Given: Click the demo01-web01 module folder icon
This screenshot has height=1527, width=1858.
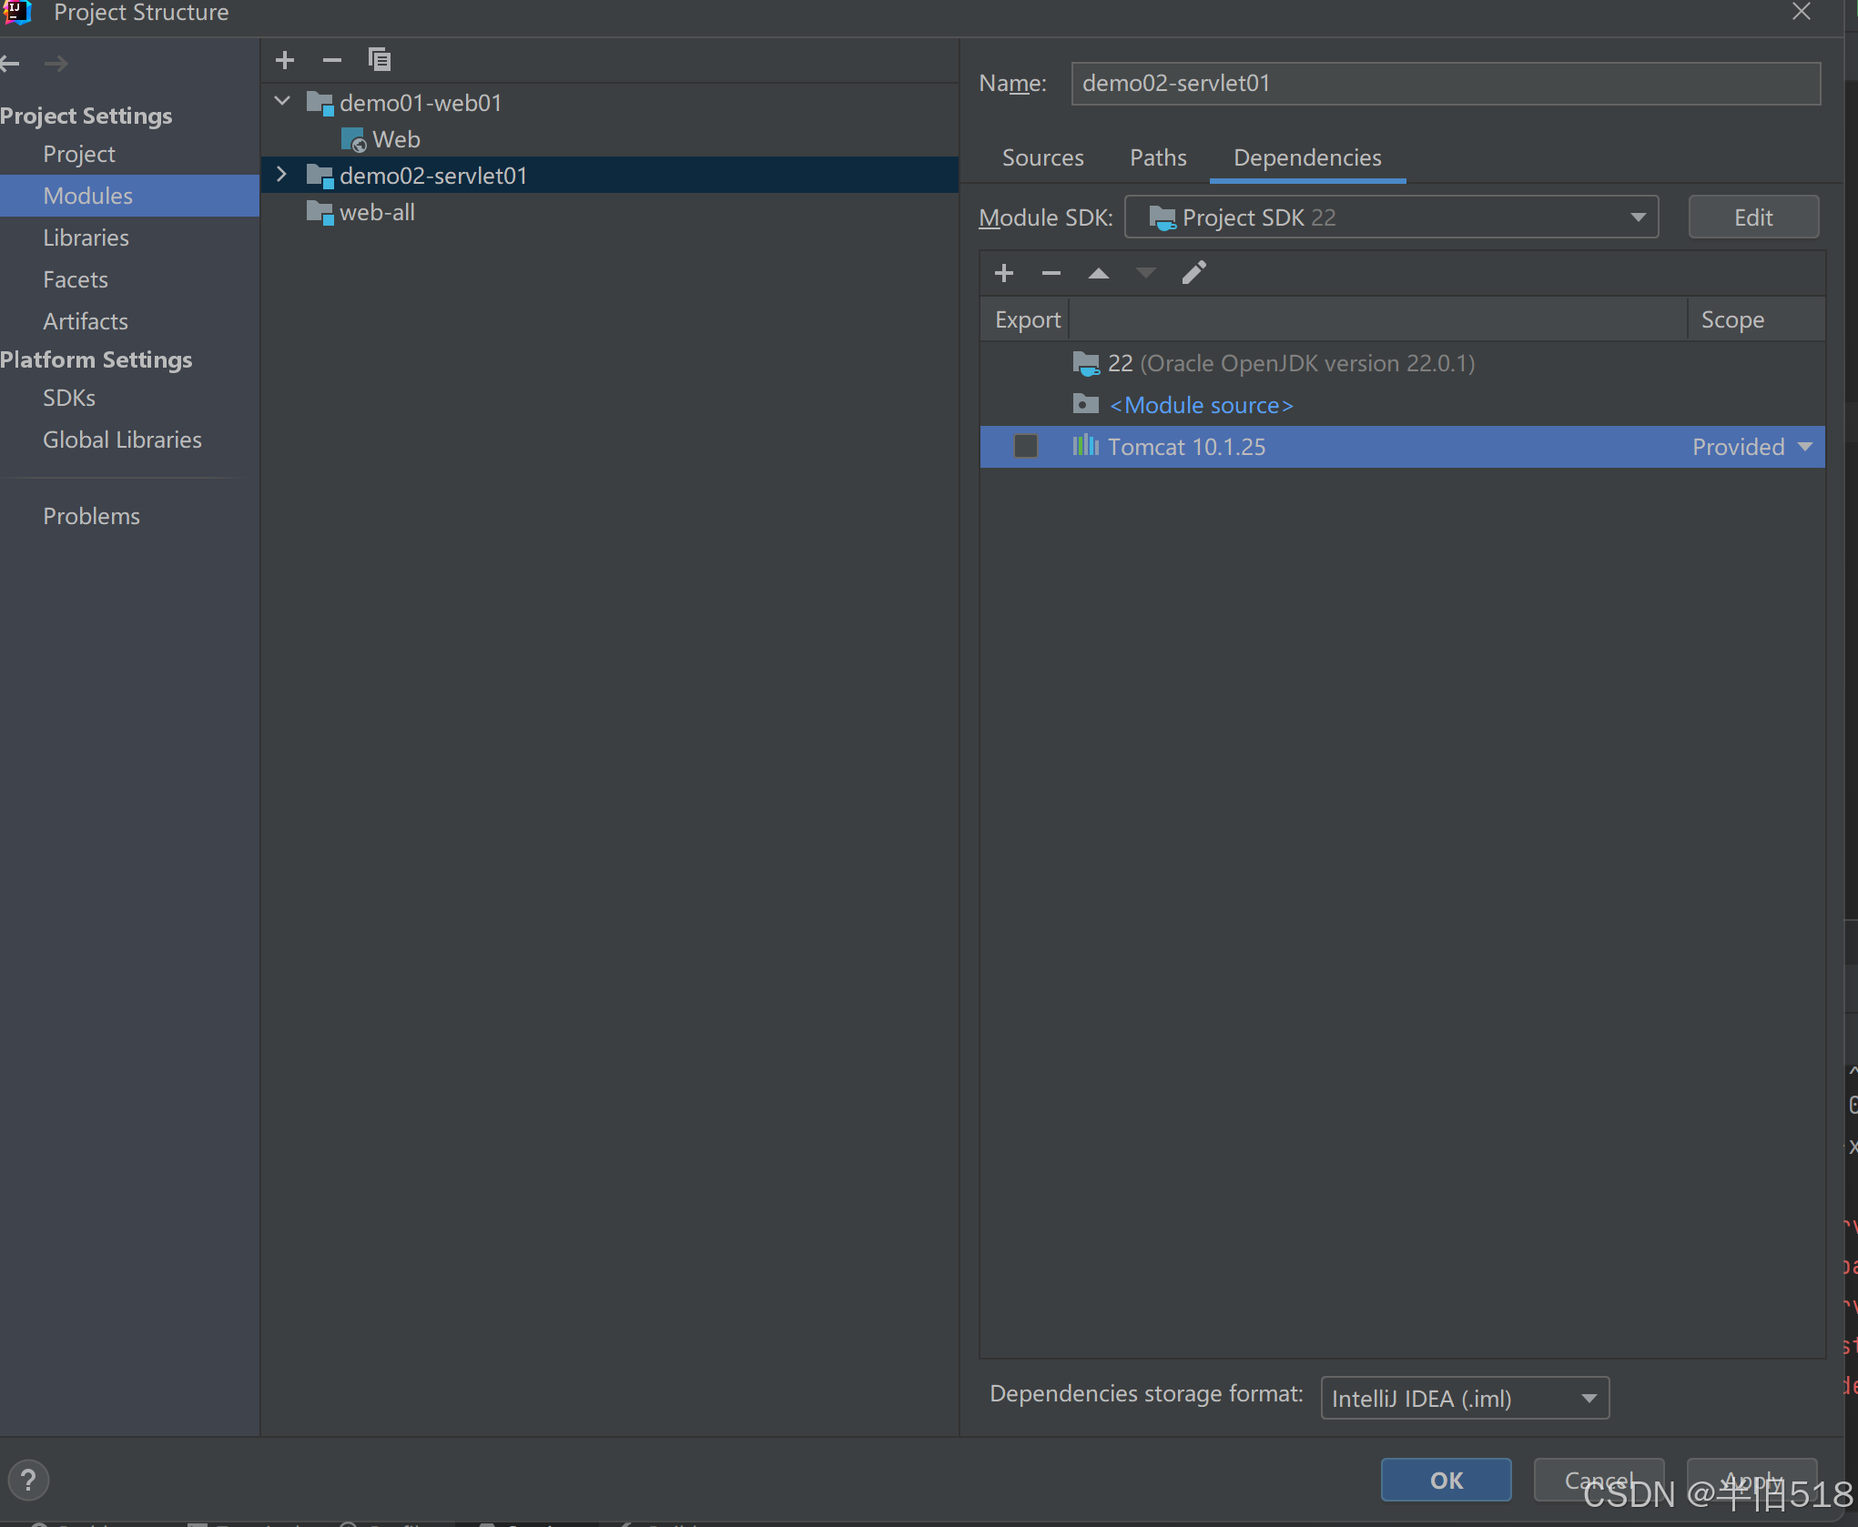Looking at the screenshot, I should 320,103.
